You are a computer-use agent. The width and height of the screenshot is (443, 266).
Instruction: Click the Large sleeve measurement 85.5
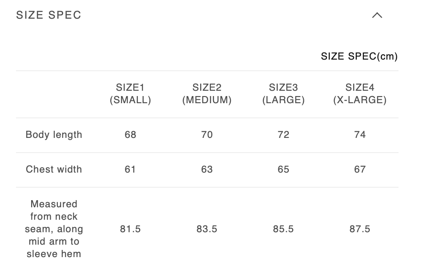tap(283, 229)
